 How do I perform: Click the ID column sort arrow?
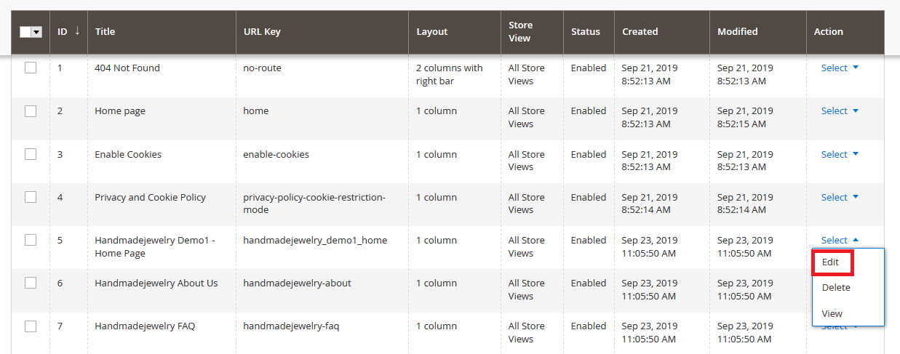[78, 31]
